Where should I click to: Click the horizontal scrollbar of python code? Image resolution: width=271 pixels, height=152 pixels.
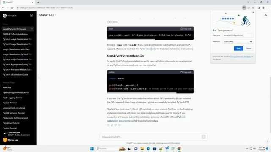click(142, 93)
